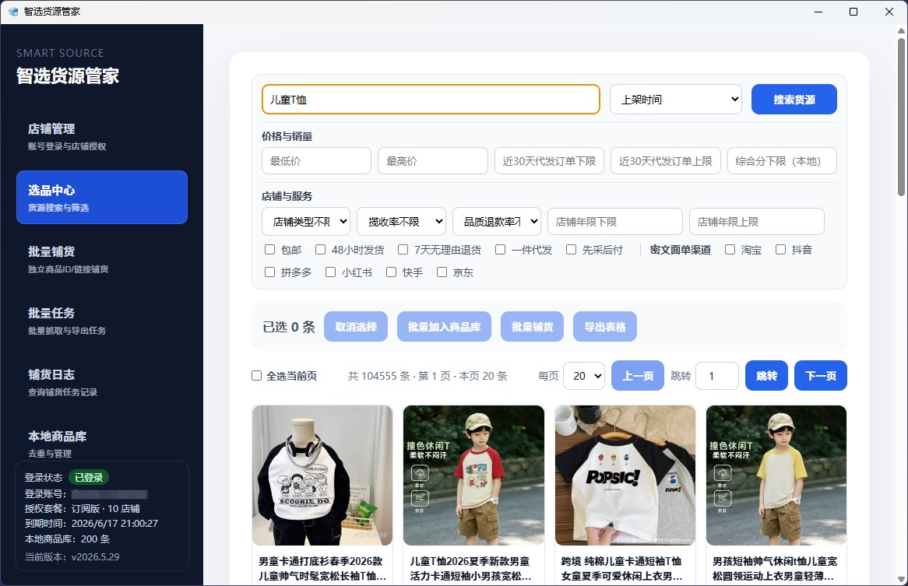Open the 上架时间 sort dropdown
This screenshot has width=908, height=586.
(x=676, y=100)
